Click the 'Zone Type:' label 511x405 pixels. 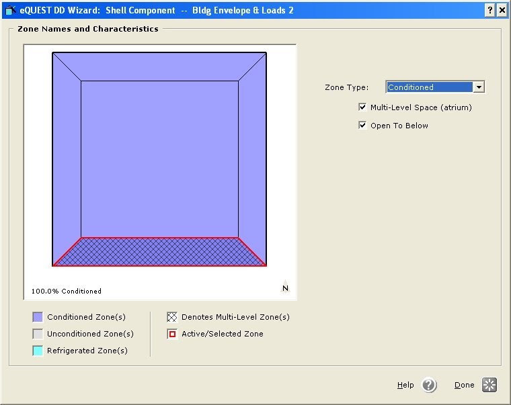click(x=346, y=87)
